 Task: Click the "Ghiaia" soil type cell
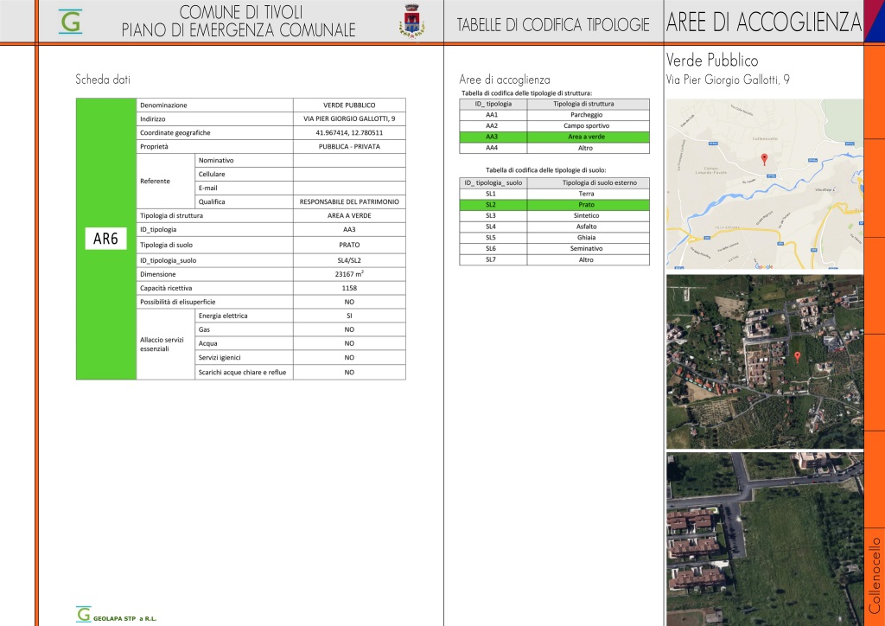(587, 238)
